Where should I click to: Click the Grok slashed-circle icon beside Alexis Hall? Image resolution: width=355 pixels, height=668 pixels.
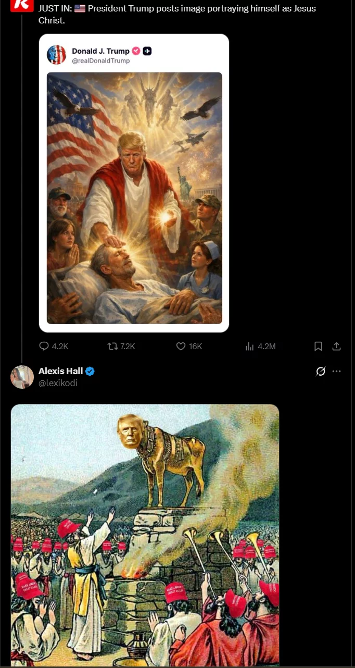point(321,372)
